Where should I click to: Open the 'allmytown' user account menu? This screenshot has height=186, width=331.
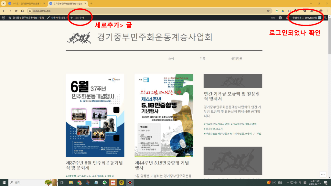pos(306,18)
